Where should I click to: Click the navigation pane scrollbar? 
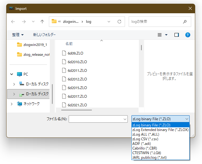tap(52, 94)
